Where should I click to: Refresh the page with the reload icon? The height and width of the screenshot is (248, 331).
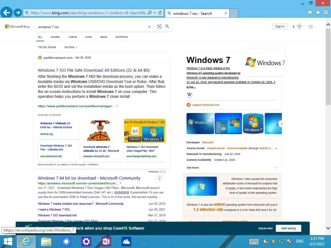(x=160, y=13)
